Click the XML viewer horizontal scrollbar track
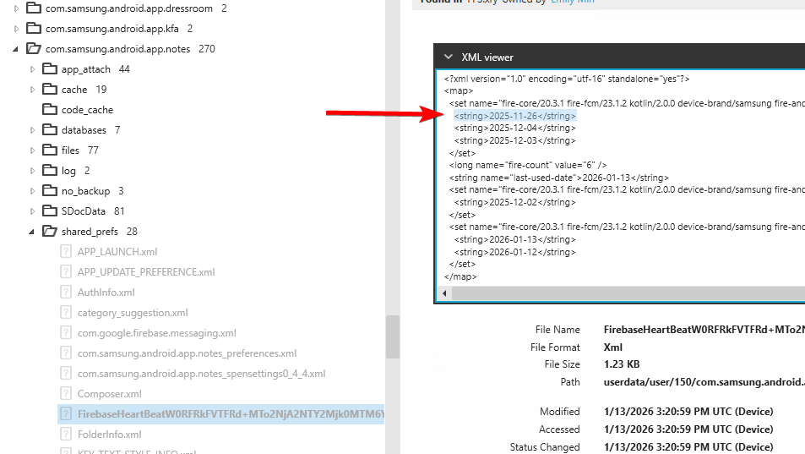Screen dimensions: 805x454 tap(628, 293)
